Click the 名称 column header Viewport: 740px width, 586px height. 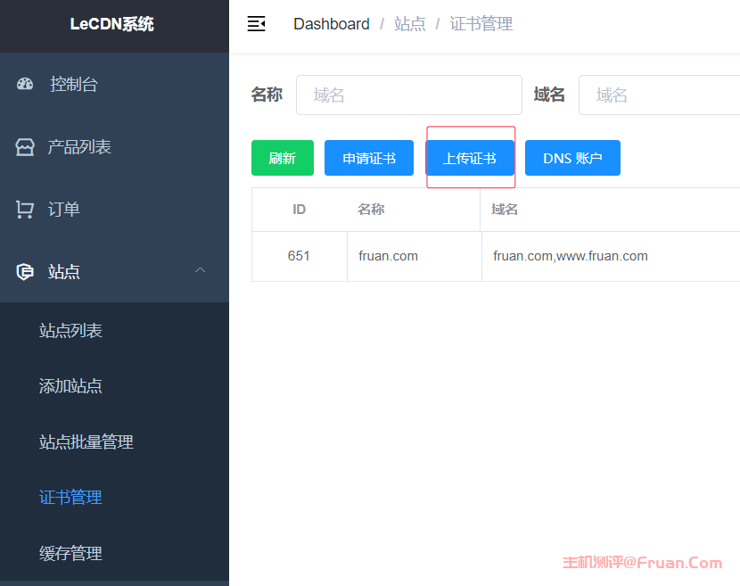coord(414,210)
